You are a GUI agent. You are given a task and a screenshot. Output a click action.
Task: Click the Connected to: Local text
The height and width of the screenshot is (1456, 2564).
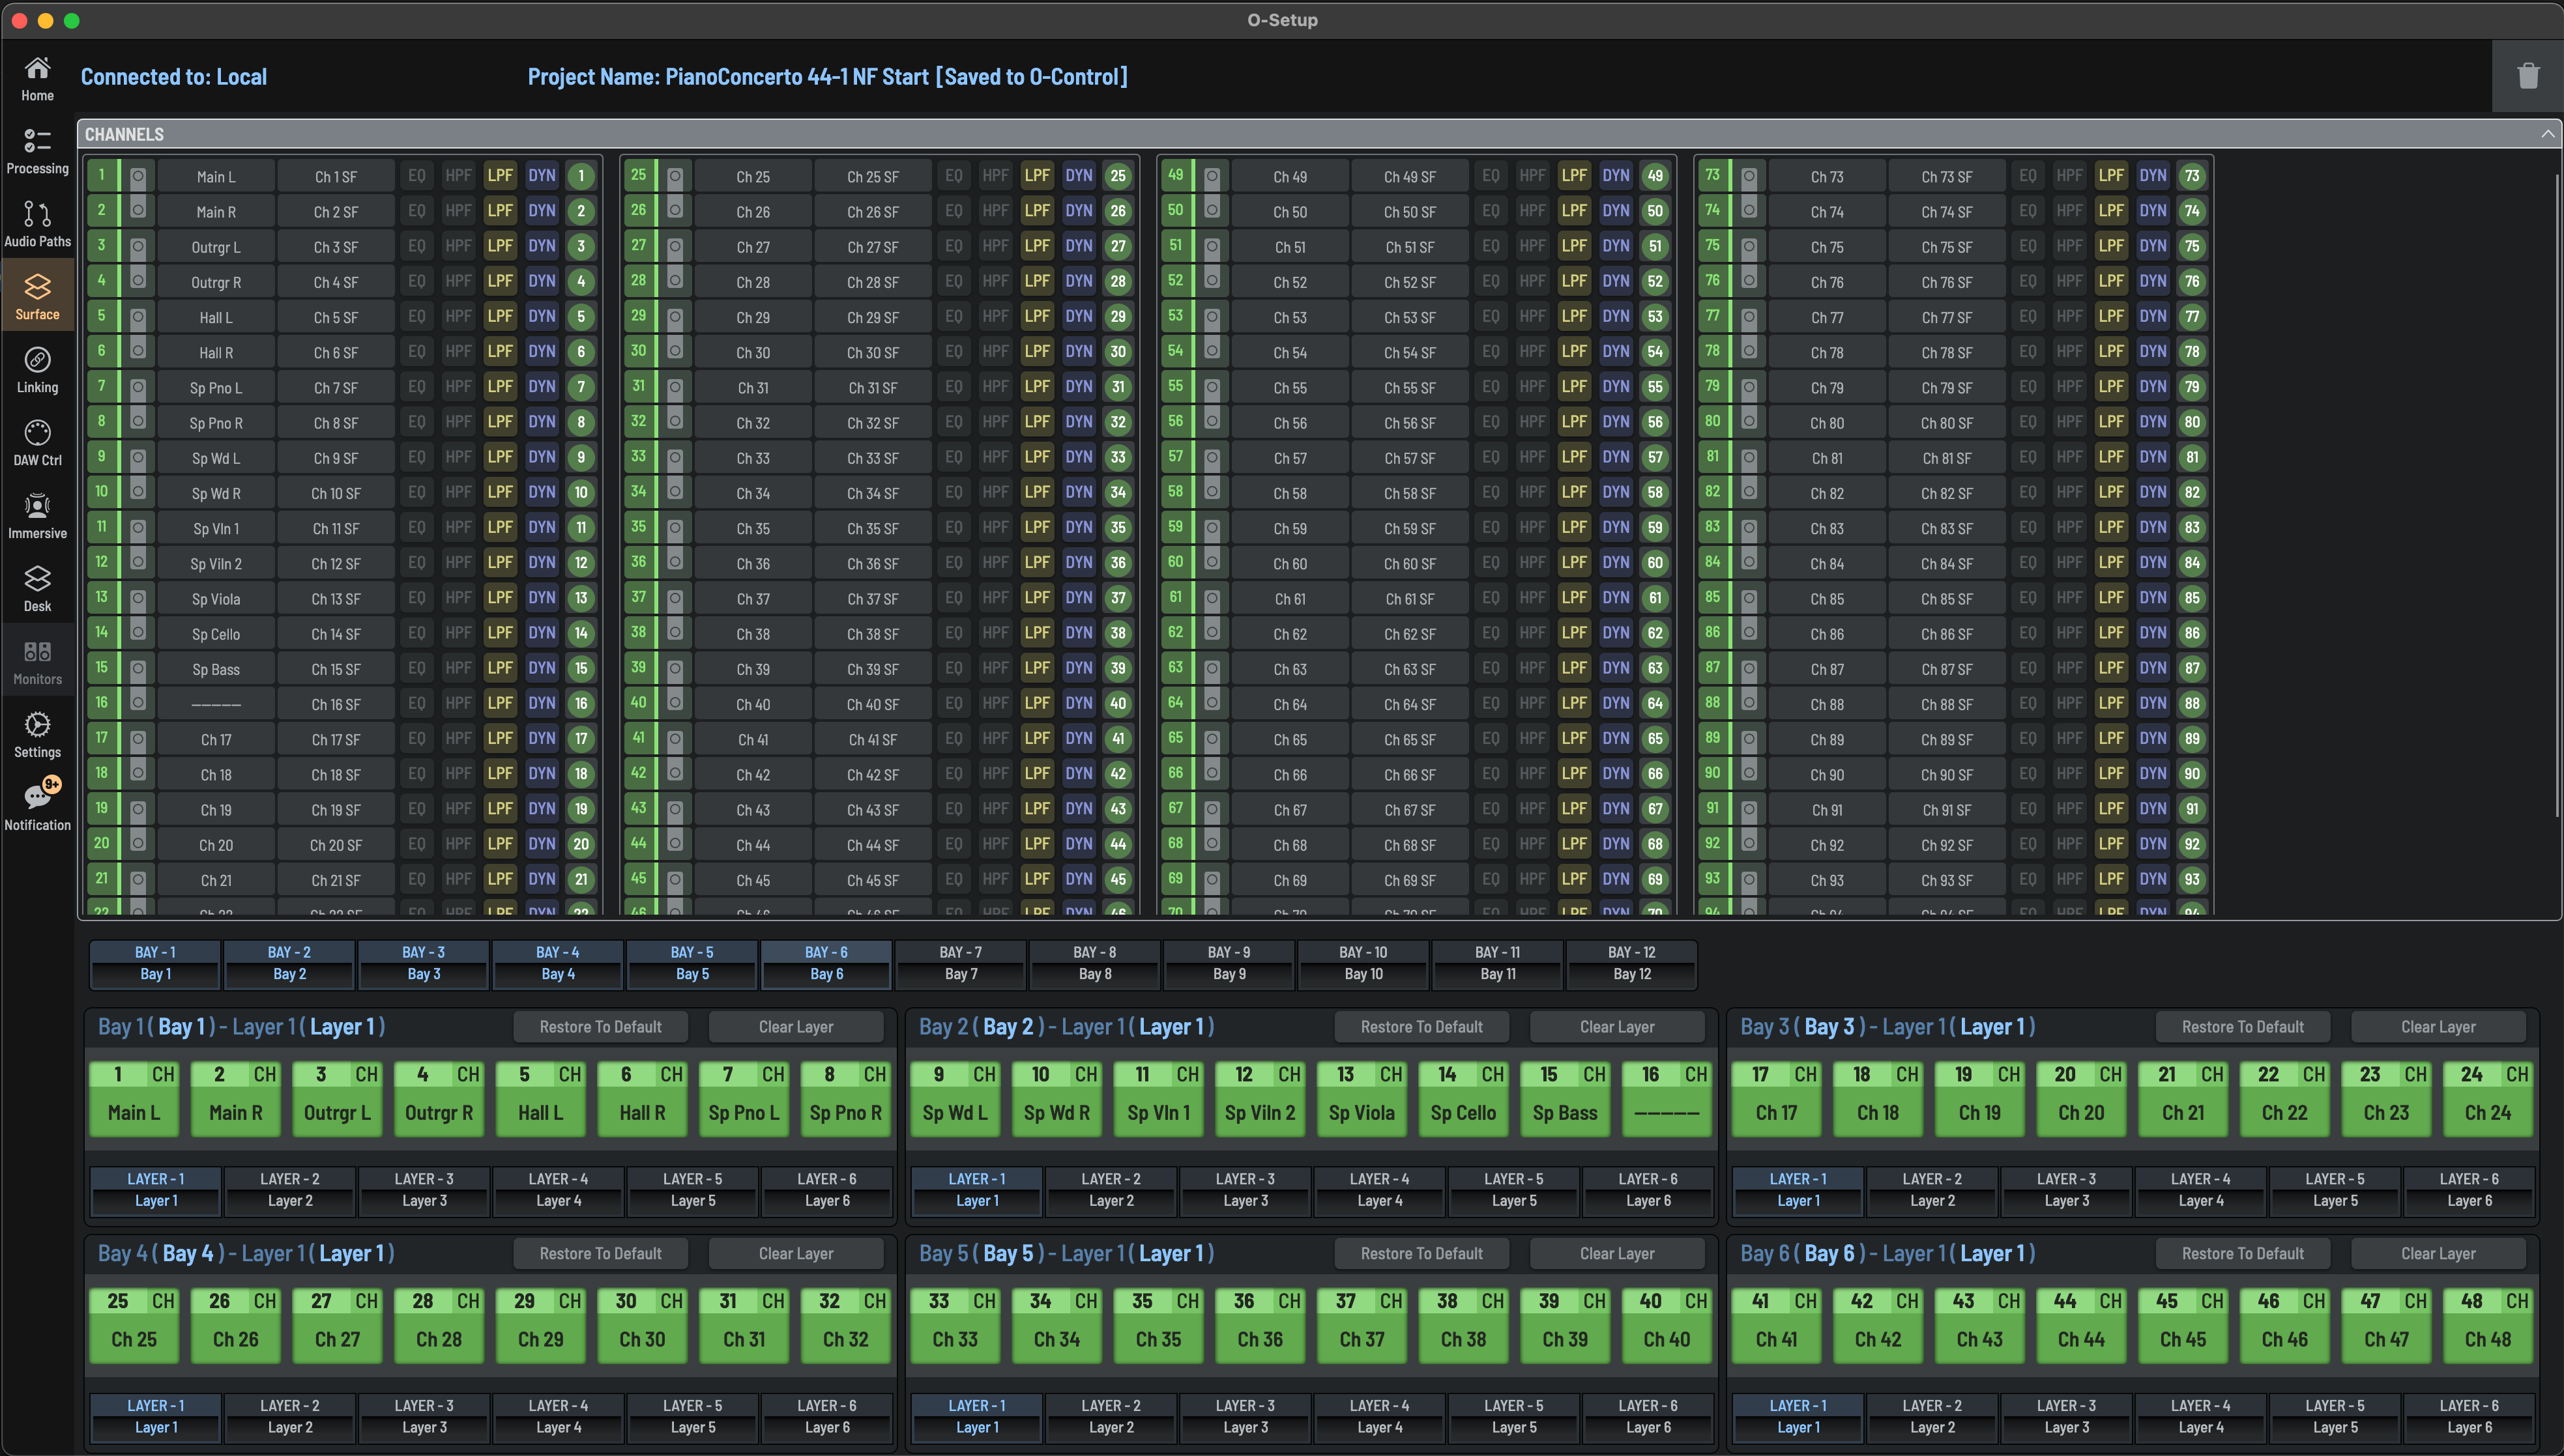(174, 77)
